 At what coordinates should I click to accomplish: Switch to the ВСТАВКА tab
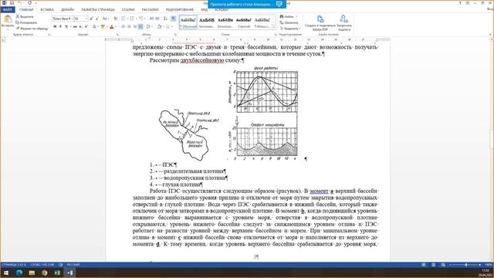click(x=47, y=10)
